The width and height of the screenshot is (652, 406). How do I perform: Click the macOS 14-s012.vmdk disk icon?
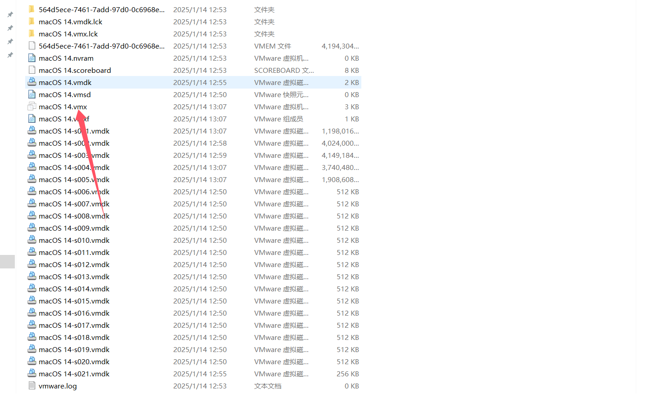coord(31,264)
